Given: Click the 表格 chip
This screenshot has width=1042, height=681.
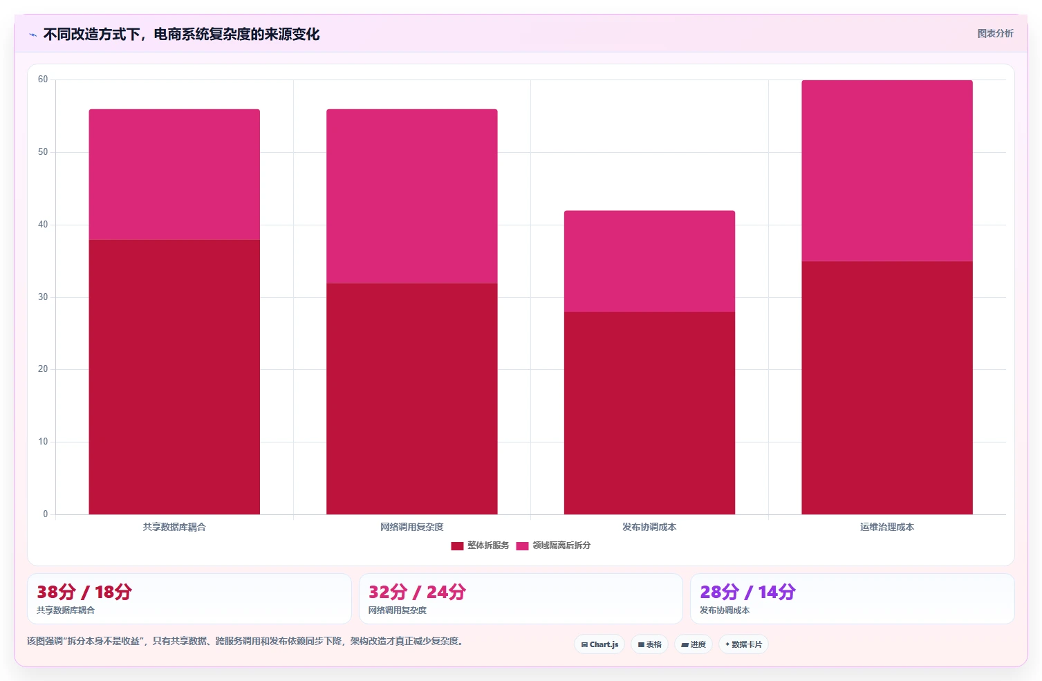Looking at the screenshot, I should [x=649, y=644].
